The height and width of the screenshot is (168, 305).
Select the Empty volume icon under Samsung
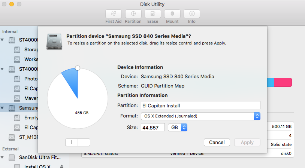17,118
